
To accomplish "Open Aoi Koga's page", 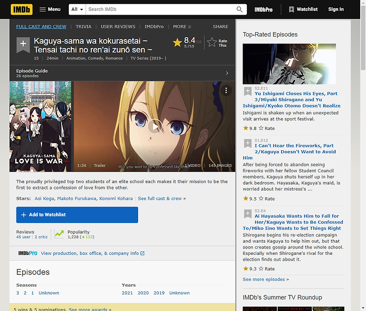I will coord(44,198).
